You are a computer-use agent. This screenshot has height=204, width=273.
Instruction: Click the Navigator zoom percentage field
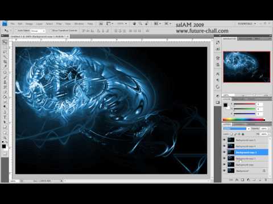228,95
